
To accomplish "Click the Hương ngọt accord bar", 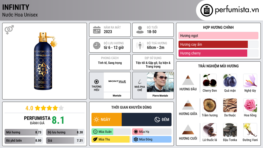I will pos(218,35).
